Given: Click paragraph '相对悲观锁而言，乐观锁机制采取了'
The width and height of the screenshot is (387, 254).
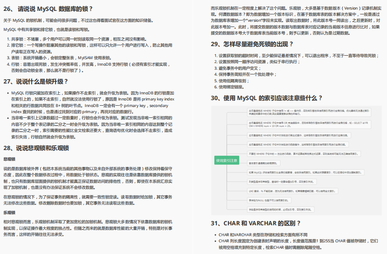Looking at the screenshot, I should 88,228.
